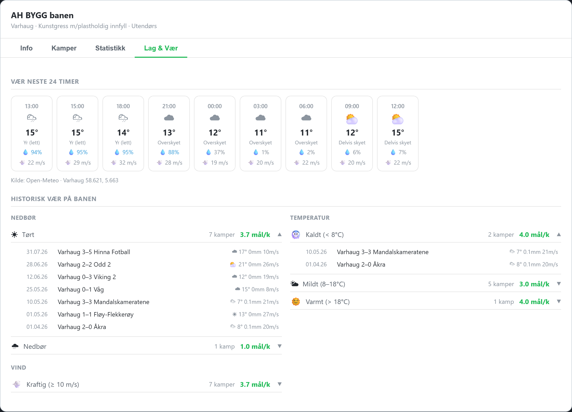Click the light rain icon at 15:00
This screenshot has width=572, height=412.
[77, 118]
